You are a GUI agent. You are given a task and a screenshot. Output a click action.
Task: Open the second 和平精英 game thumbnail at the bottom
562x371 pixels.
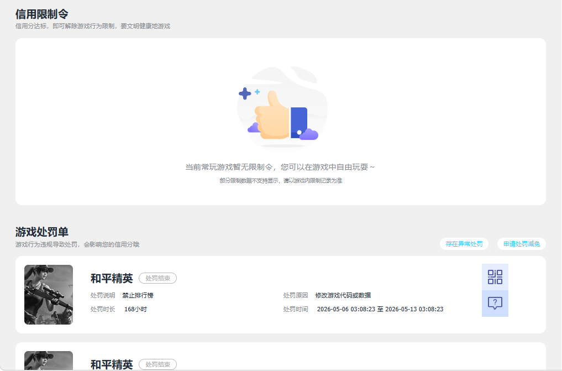tap(49, 360)
